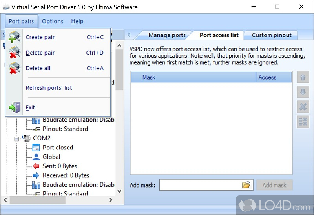
Task: Click the Delete all icon
Action: pos(15,68)
